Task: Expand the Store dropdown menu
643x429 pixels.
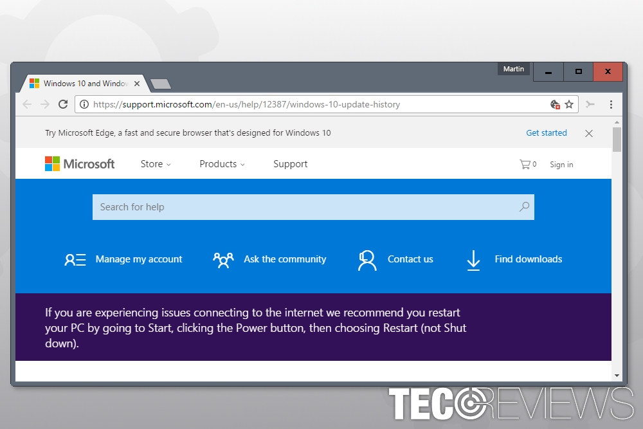Action: point(156,164)
